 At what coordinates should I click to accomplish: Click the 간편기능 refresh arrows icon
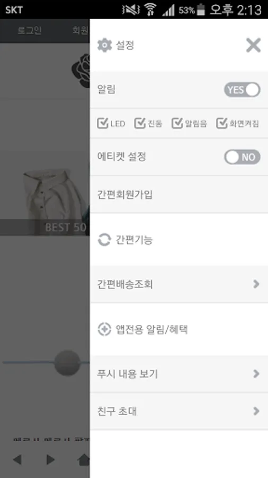104,240
